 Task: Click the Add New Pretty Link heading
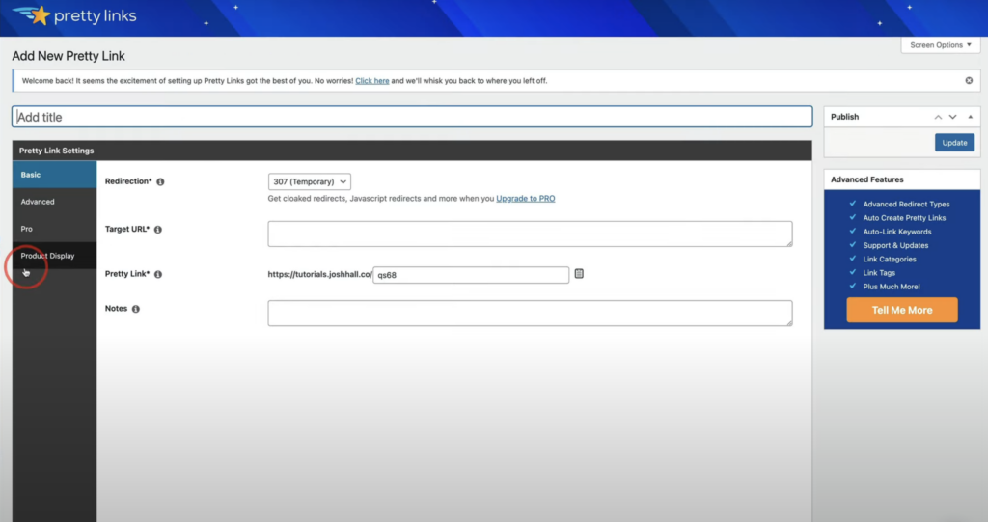pyautogui.click(x=69, y=56)
